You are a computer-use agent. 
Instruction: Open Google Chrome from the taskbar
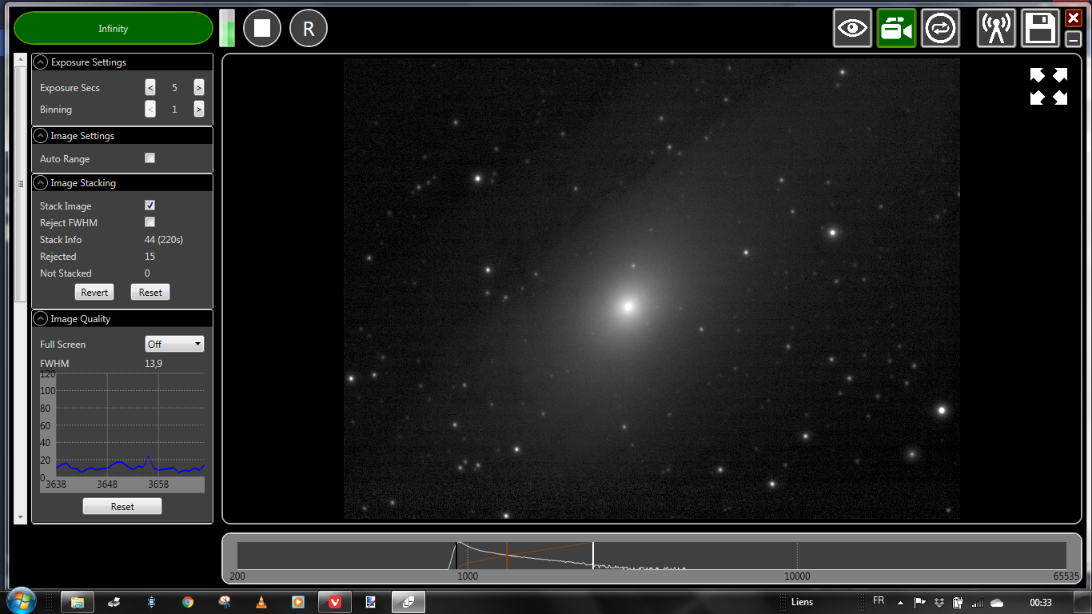pyautogui.click(x=188, y=602)
